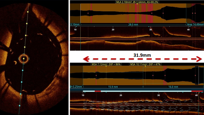Click ruler mark 30 in lower longitudinal view

point(158,95)
